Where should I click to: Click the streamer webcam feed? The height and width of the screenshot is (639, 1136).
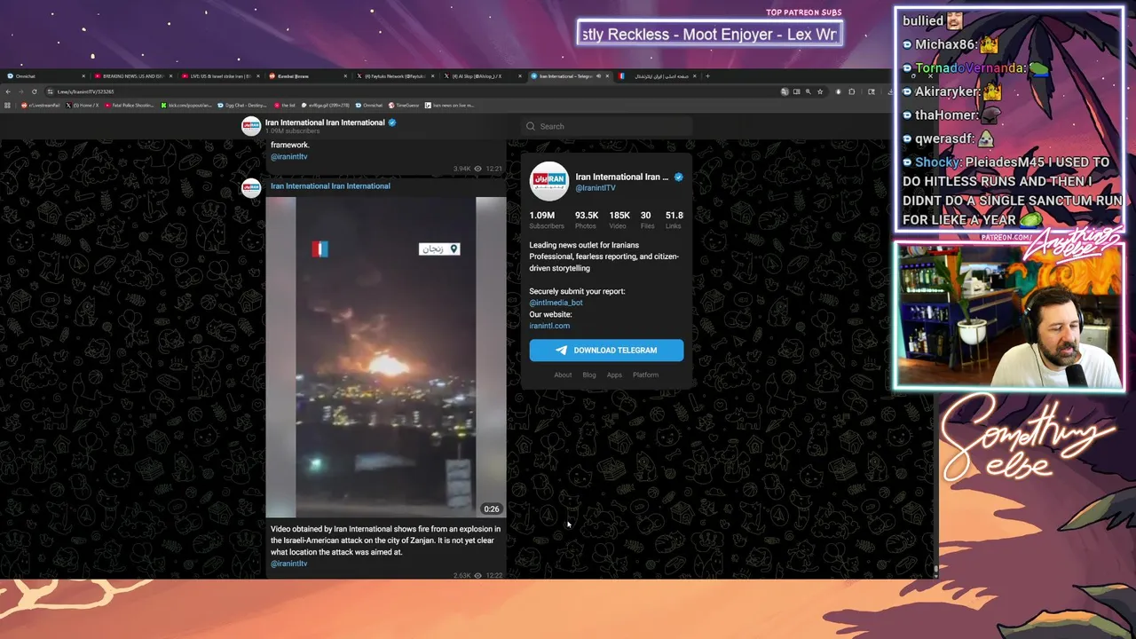coord(1009,317)
